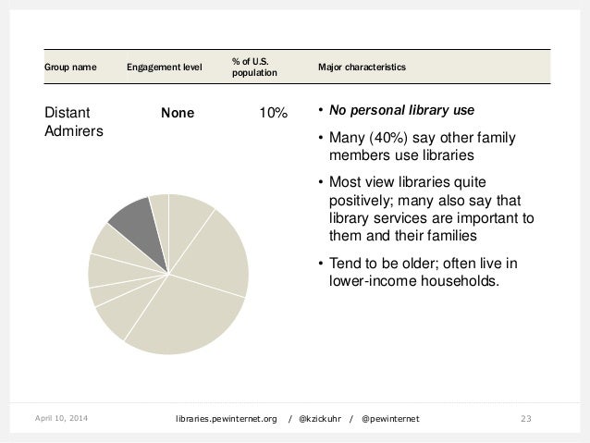Click the "lower-income households" text line
The width and height of the screenshot is (590, 443).
coord(413,281)
